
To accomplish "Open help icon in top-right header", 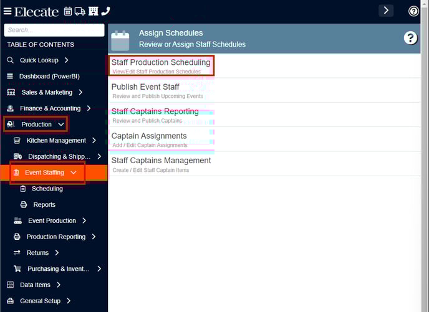I will (413, 11).
